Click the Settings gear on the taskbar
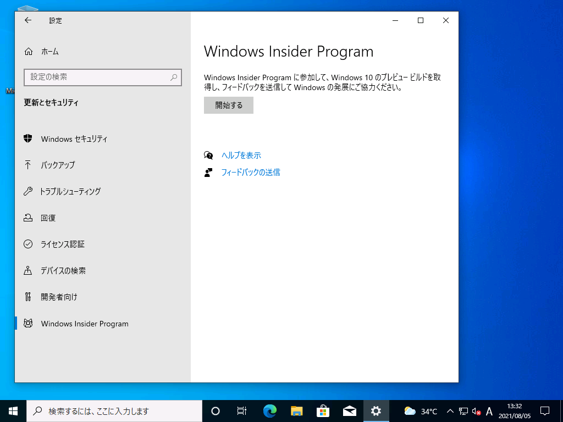Viewport: 563px width, 422px height. click(376, 411)
